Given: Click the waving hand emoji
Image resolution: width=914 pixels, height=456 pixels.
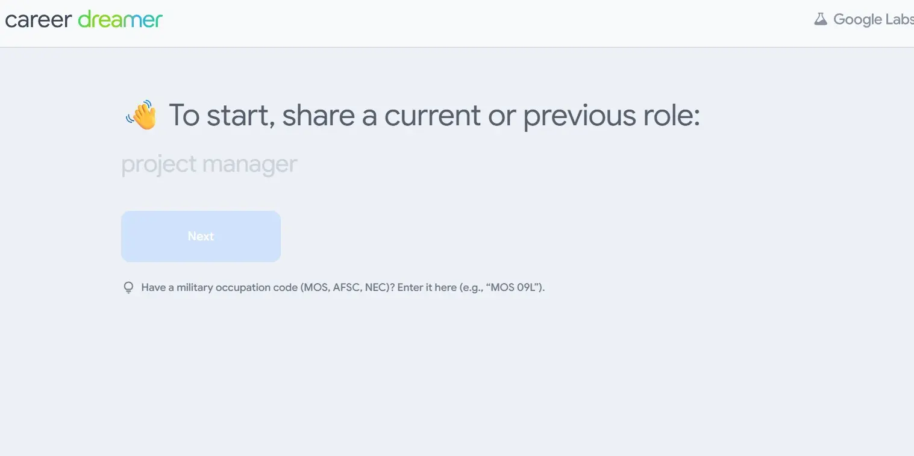Looking at the screenshot, I should point(141,114).
